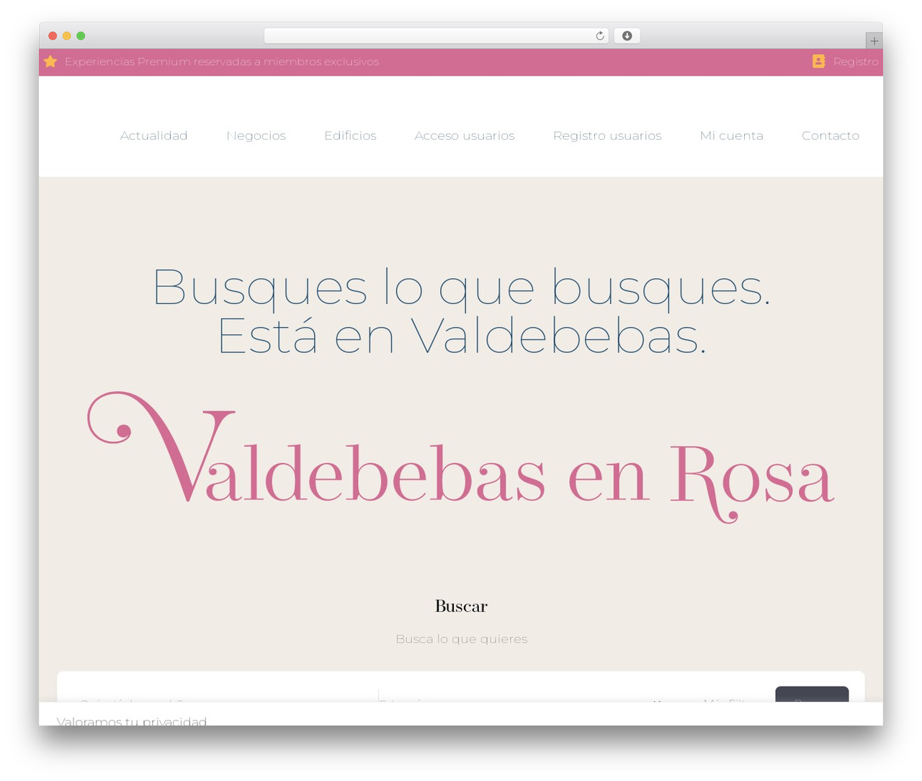
Task: Open the Negocios menu item
Action: (256, 135)
